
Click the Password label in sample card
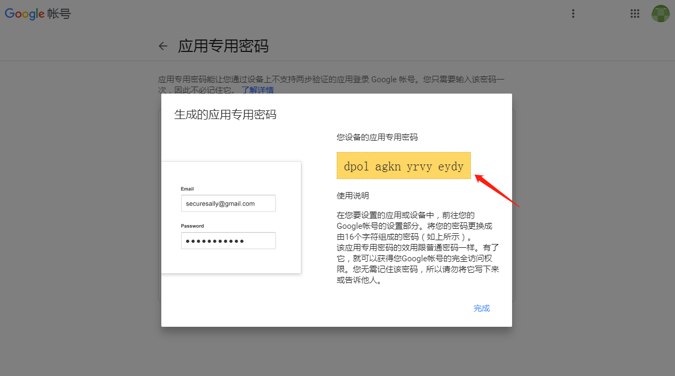[192, 226]
